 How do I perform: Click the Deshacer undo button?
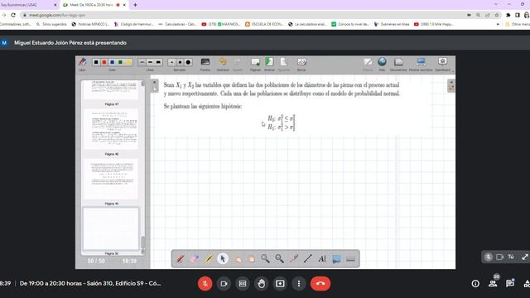223,62
